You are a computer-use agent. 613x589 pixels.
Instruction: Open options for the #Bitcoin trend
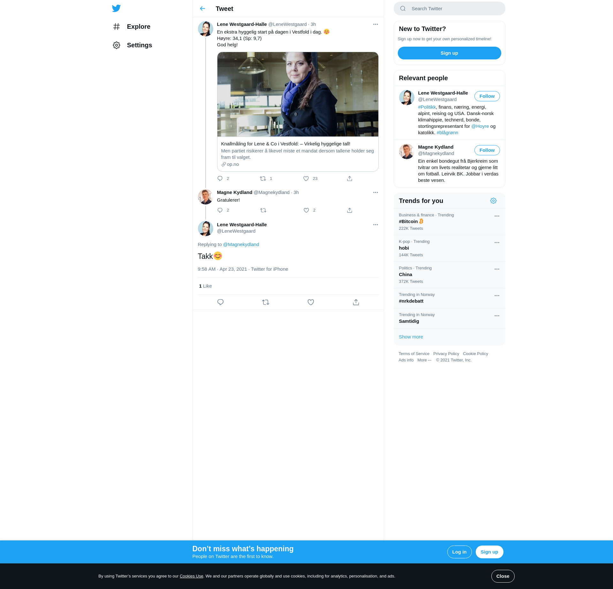click(x=497, y=216)
